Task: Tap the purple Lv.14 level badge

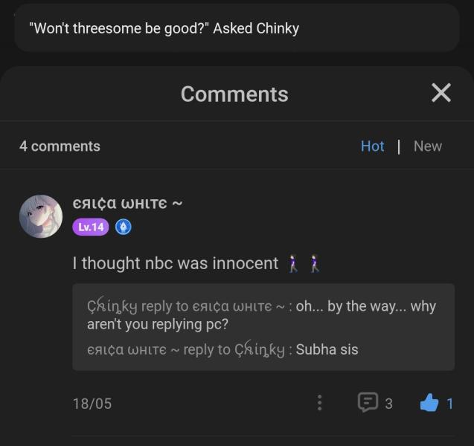Action: point(91,227)
